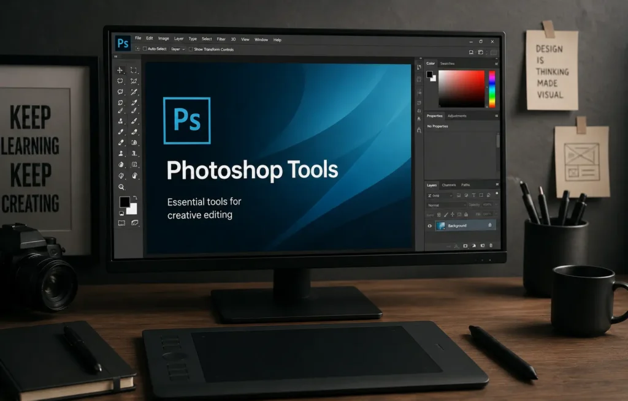Click the Properties panel scrollbar
628x401 pixels.
(498, 141)
